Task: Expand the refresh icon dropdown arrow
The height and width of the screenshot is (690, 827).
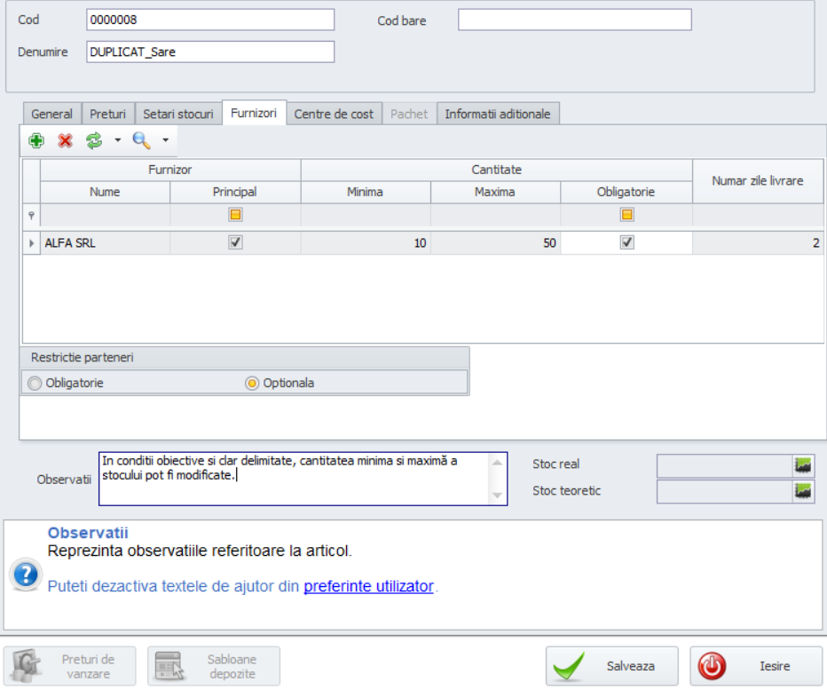Action: (117, 140)
